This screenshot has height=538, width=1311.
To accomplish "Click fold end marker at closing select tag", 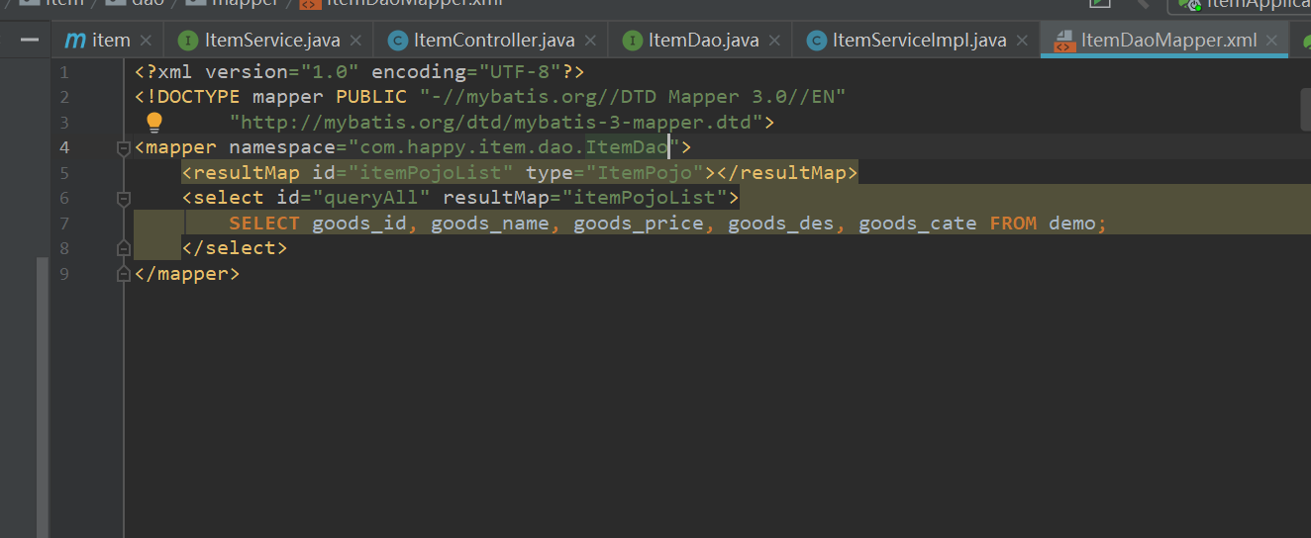I will tap(124, 248).
